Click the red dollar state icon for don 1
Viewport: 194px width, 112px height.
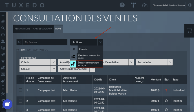tap(166, 90)
